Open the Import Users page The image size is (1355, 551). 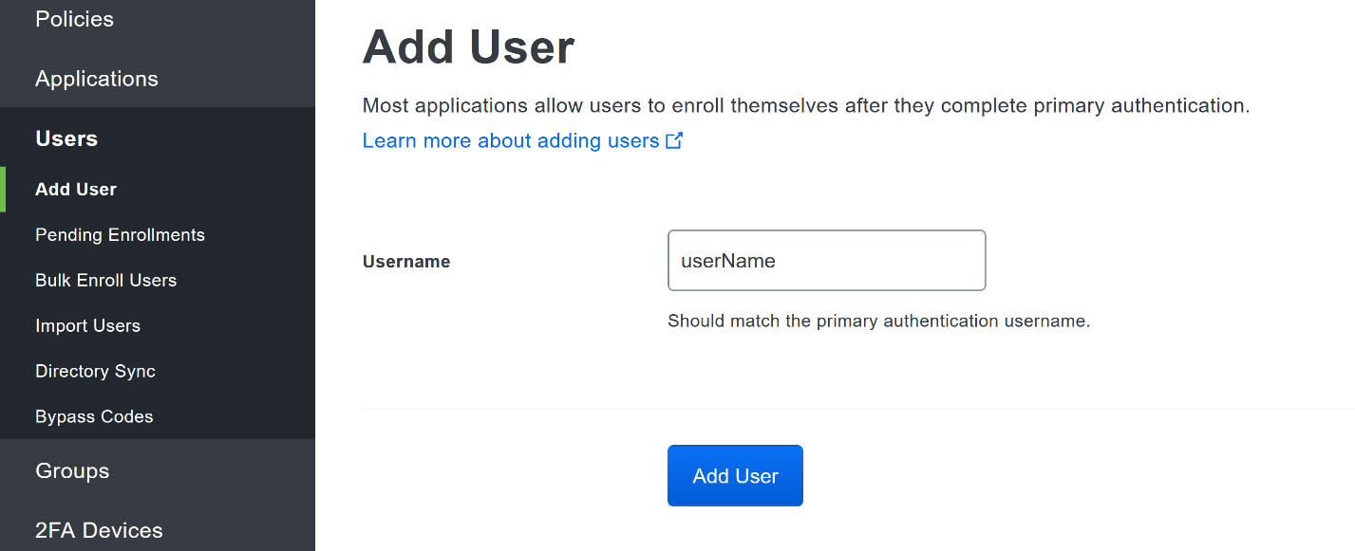click(87, 326)
